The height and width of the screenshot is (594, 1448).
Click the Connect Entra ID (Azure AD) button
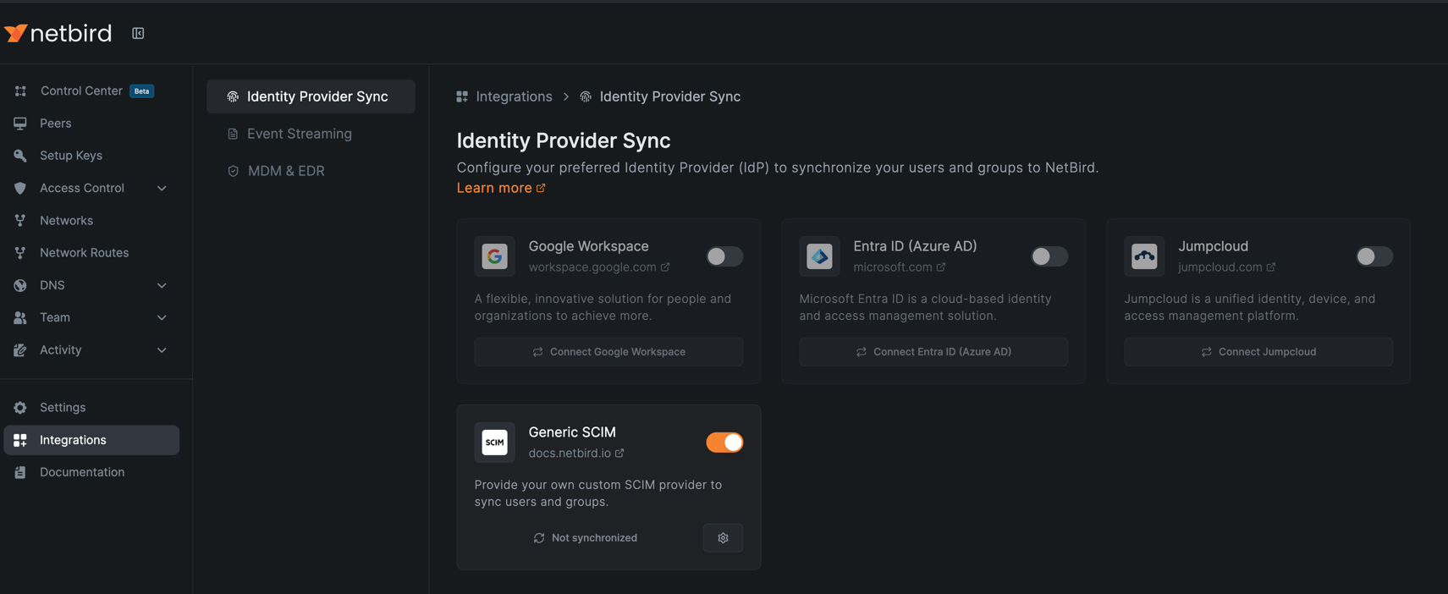[933, 352]
